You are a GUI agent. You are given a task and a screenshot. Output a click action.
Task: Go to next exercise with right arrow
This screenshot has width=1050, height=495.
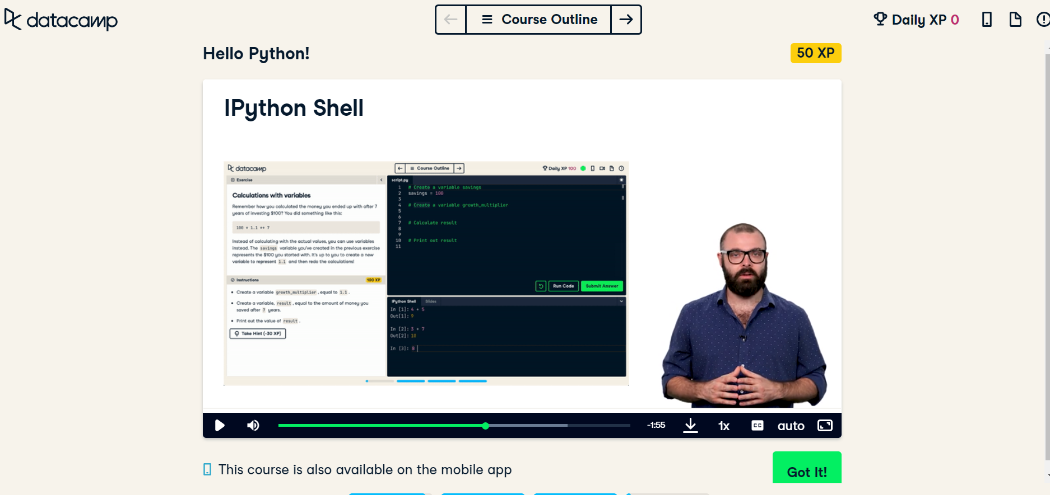[626, 20]
